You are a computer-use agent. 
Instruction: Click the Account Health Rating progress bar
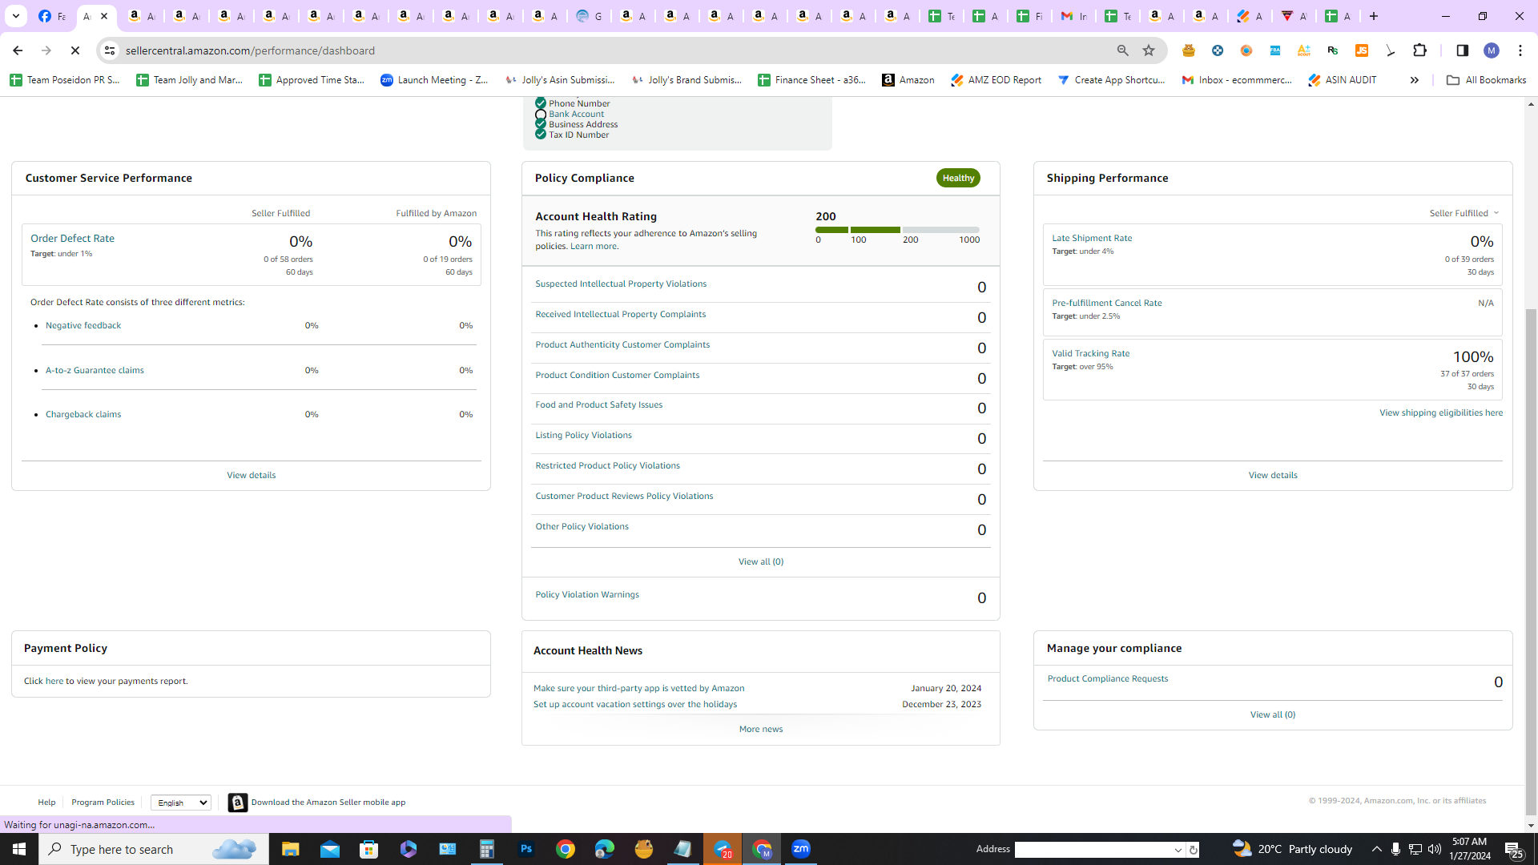click(897, 230)
